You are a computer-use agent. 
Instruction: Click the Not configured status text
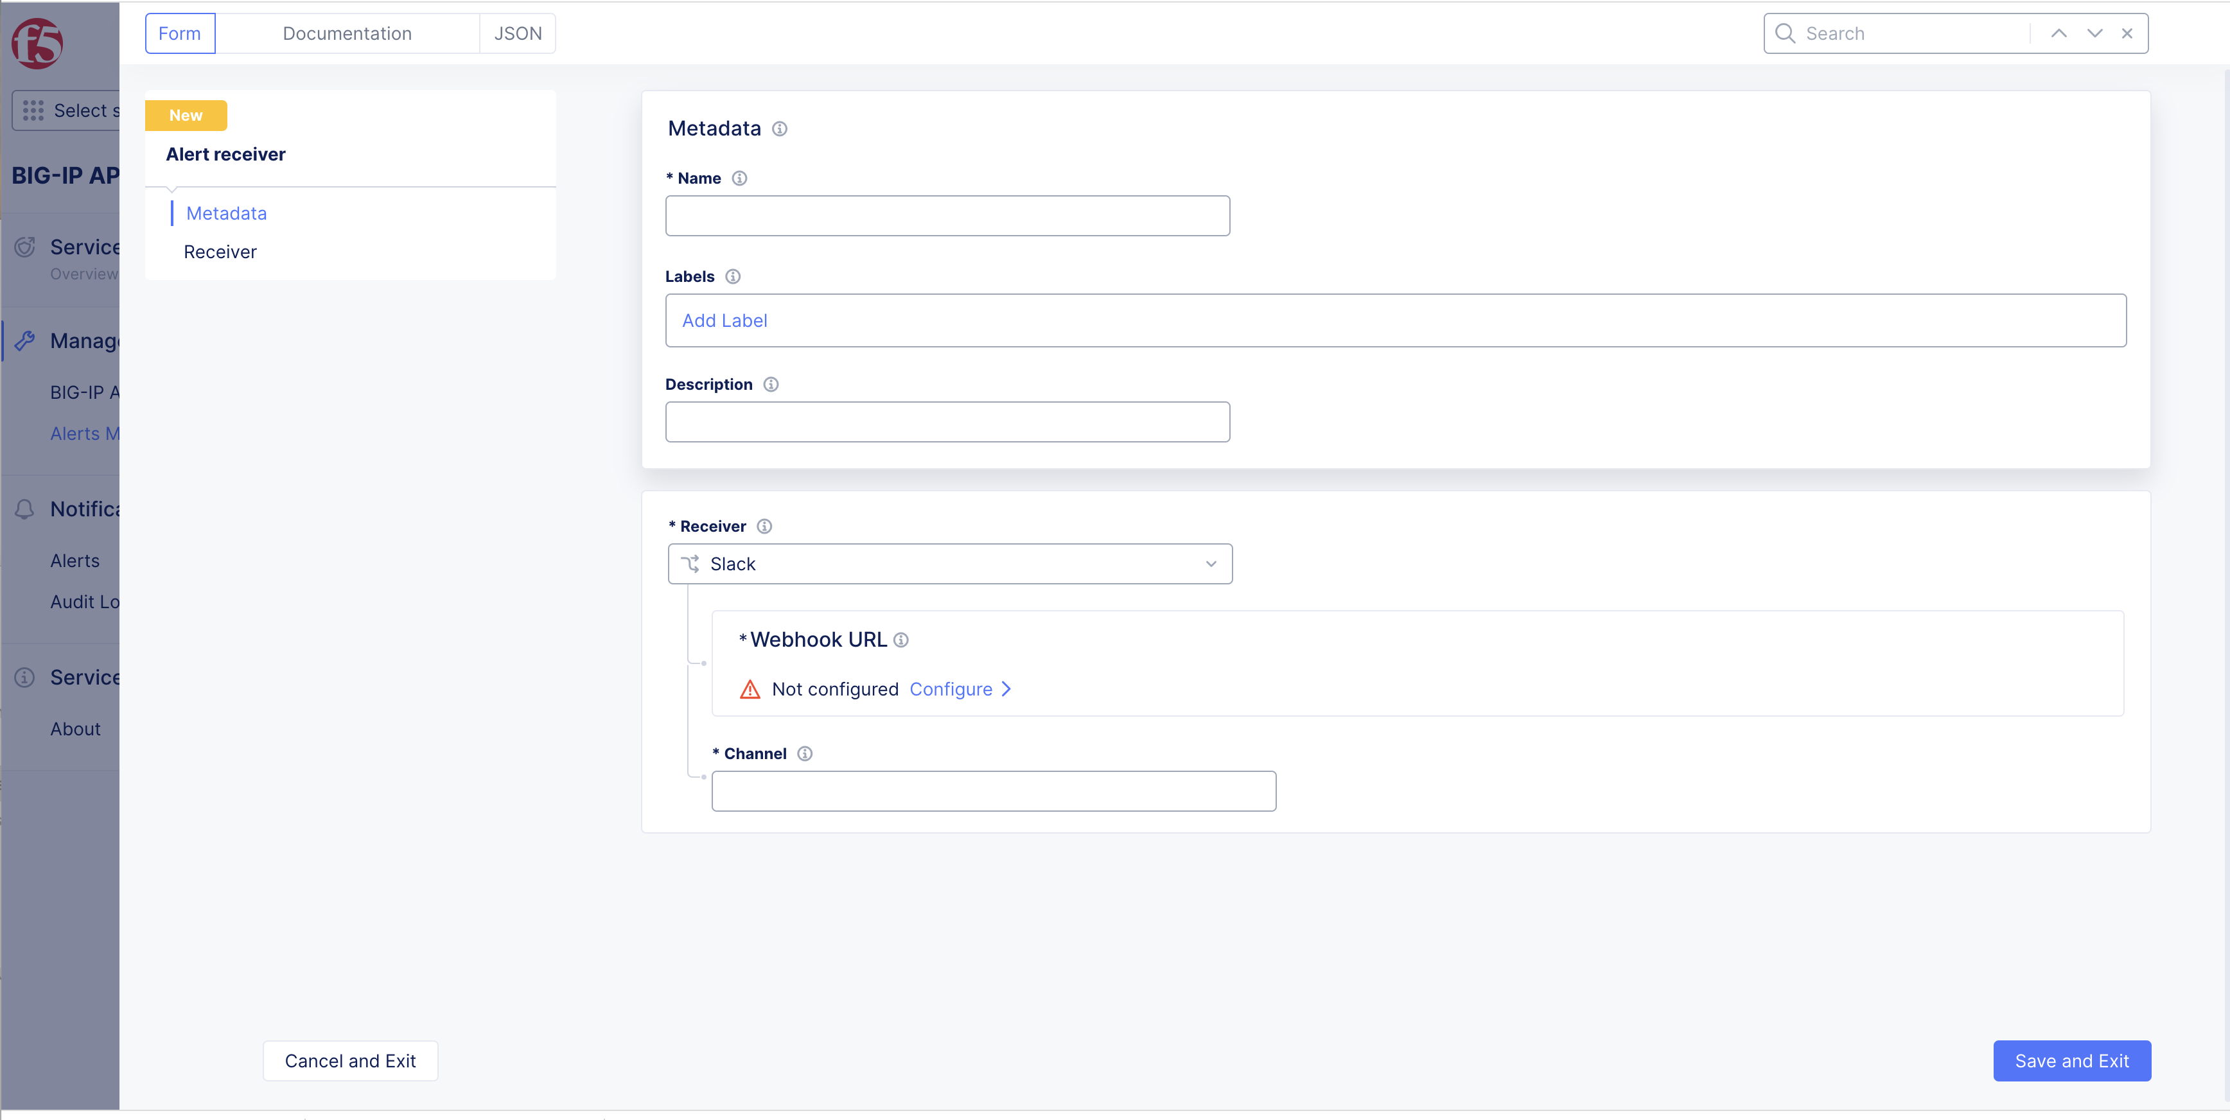(834, 689)
